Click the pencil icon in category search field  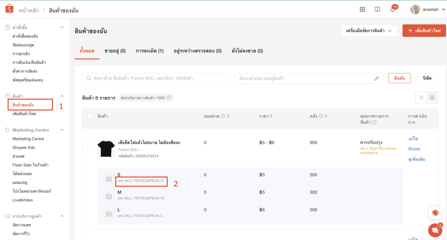click(377, 78)
